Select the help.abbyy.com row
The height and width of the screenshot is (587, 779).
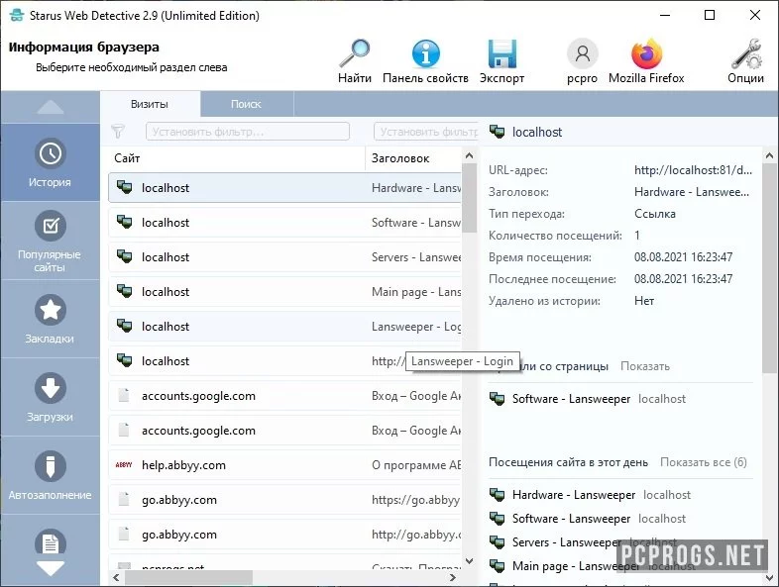click(285, 465)
